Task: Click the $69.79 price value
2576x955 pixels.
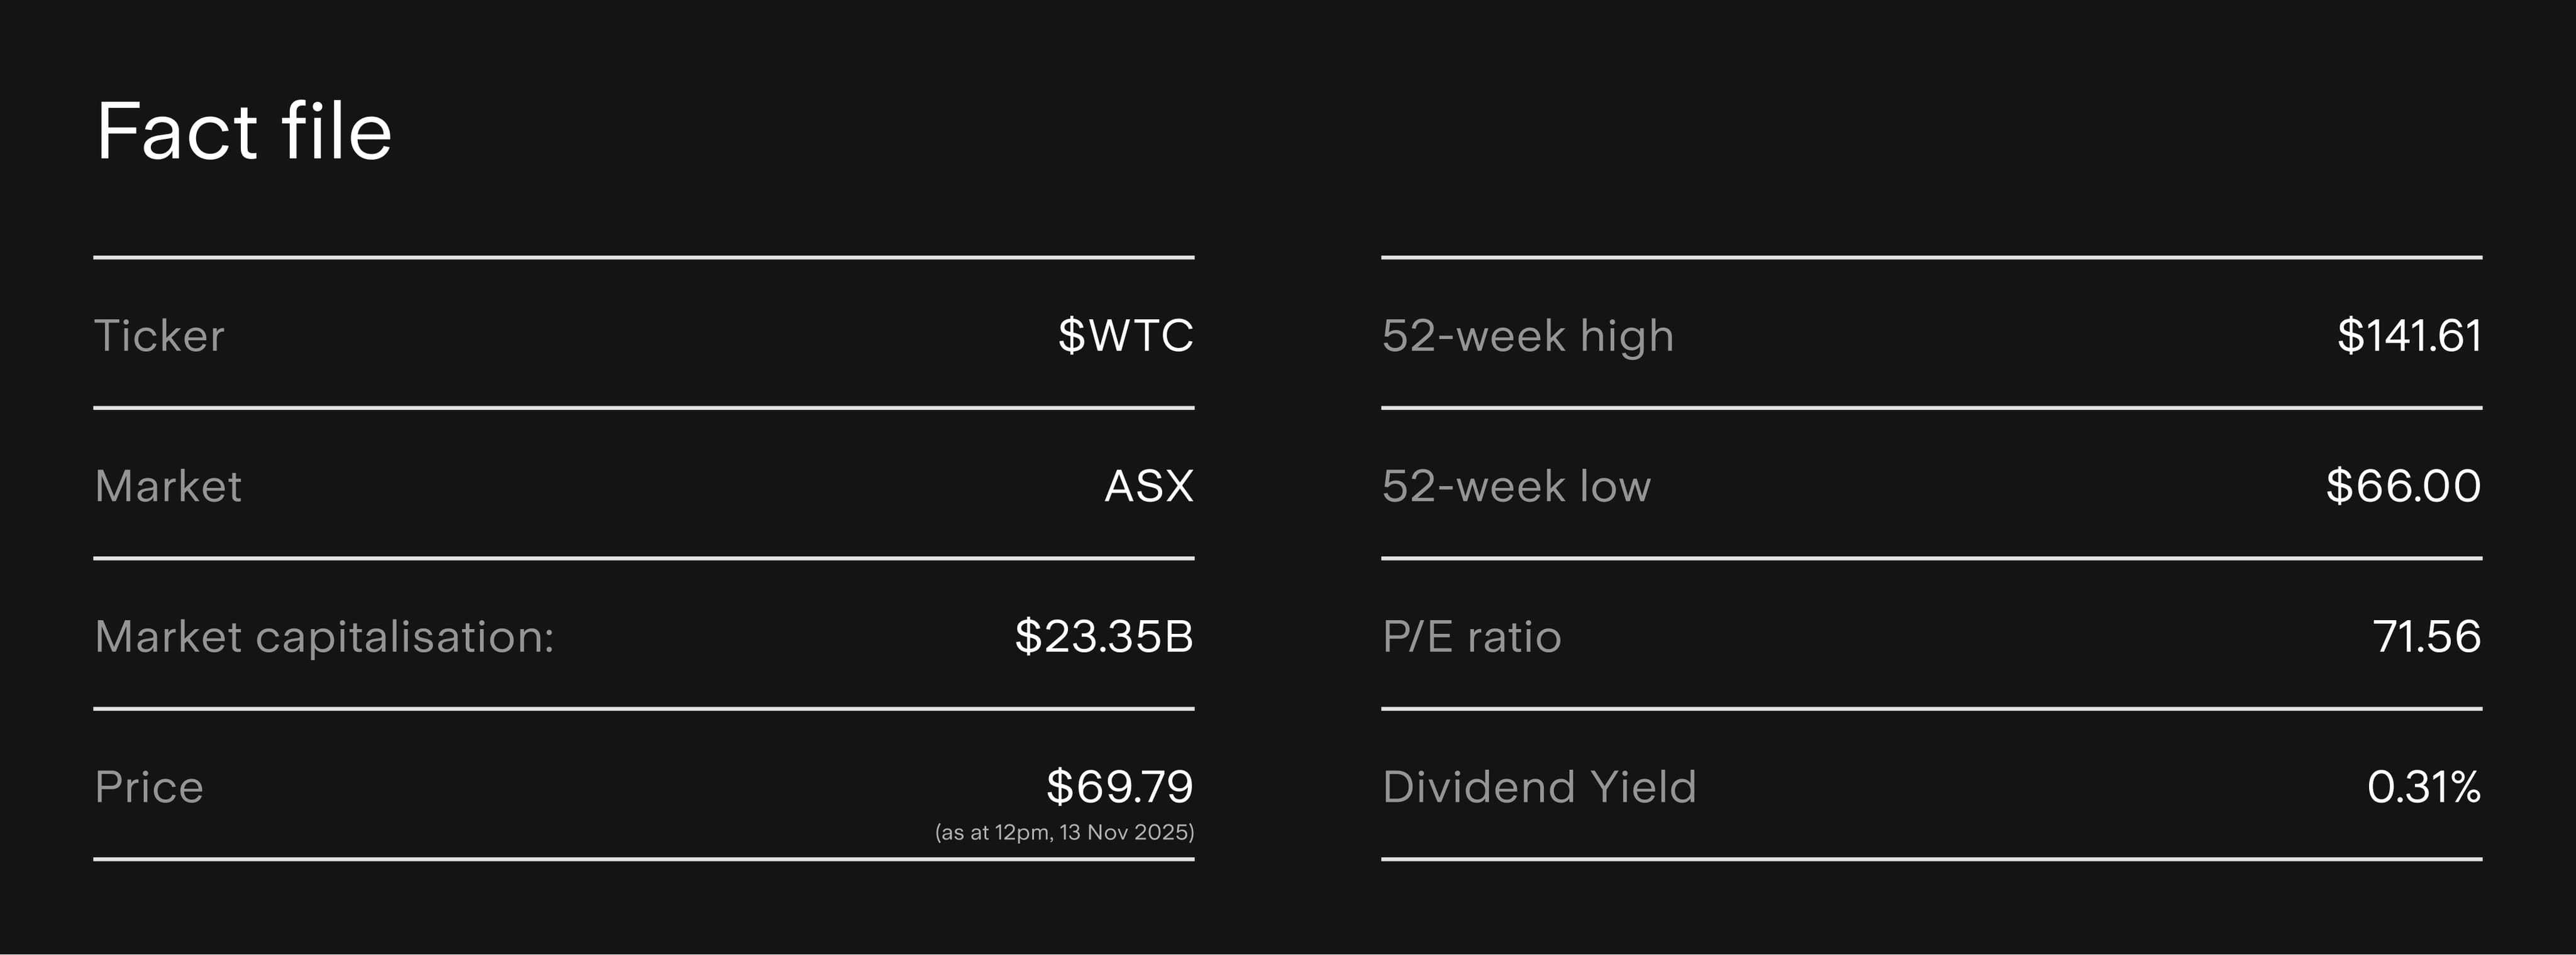Action: point(1120,787)
